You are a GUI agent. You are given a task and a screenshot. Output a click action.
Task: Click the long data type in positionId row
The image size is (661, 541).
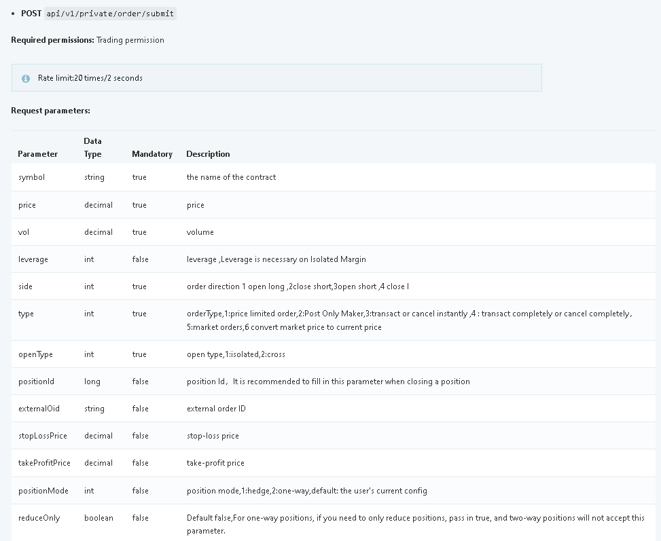coord(92,381)
